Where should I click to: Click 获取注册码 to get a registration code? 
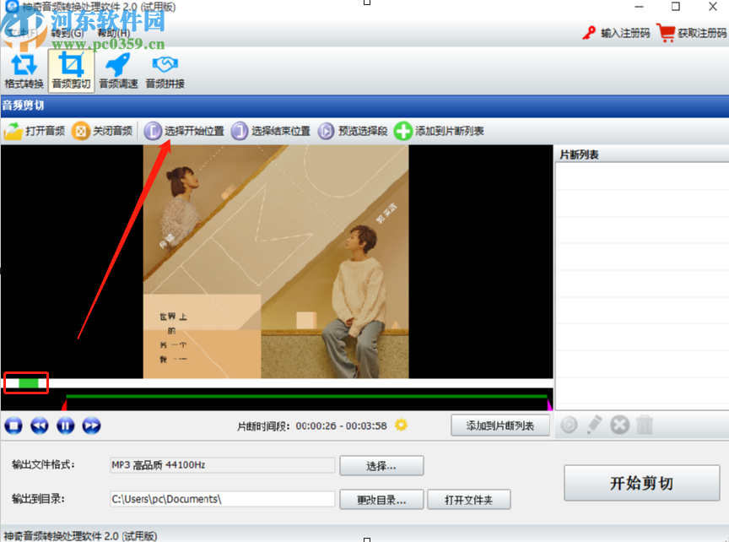pyautogui.click(x=692, y=33)
